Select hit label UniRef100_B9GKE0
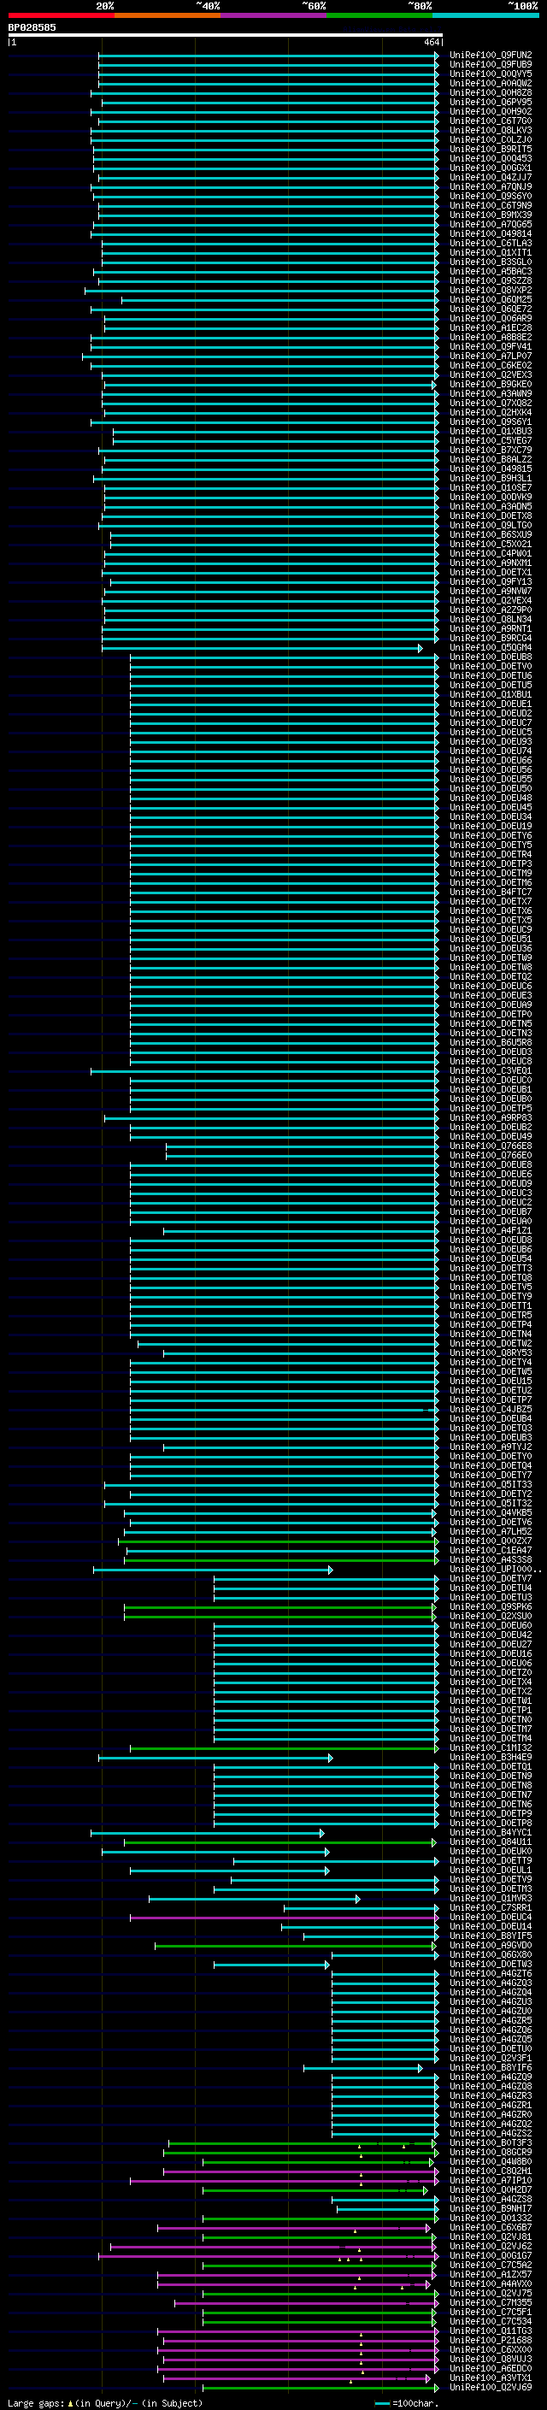Screen dimensions: 547x2410 491,385
